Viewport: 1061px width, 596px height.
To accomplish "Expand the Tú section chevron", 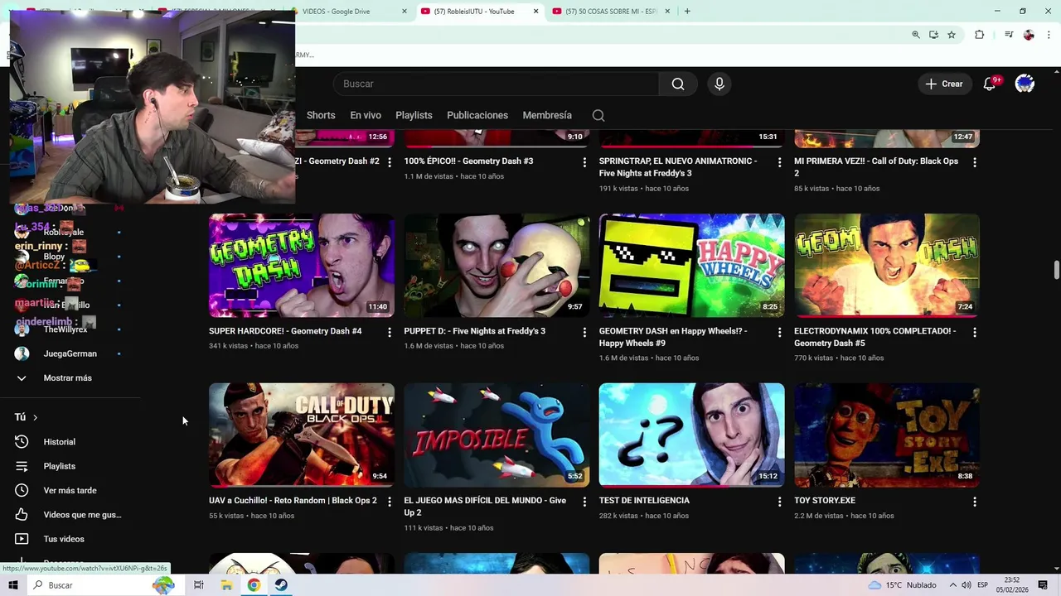I will [35, 417].
